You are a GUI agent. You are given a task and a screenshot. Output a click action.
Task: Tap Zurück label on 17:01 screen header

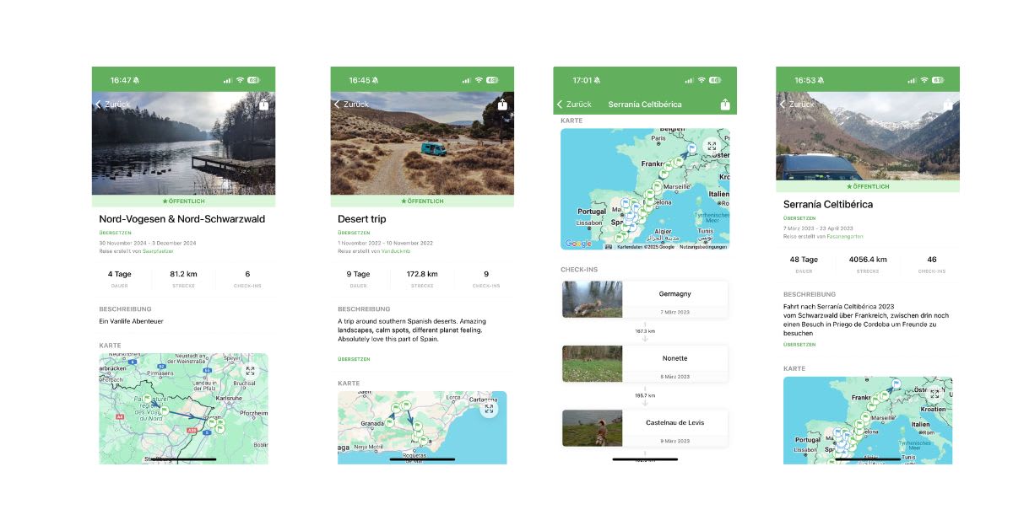pos(578,105)
